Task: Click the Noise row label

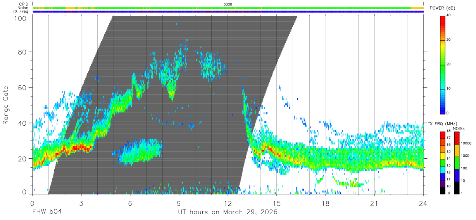Action: (x=24, y=8)
